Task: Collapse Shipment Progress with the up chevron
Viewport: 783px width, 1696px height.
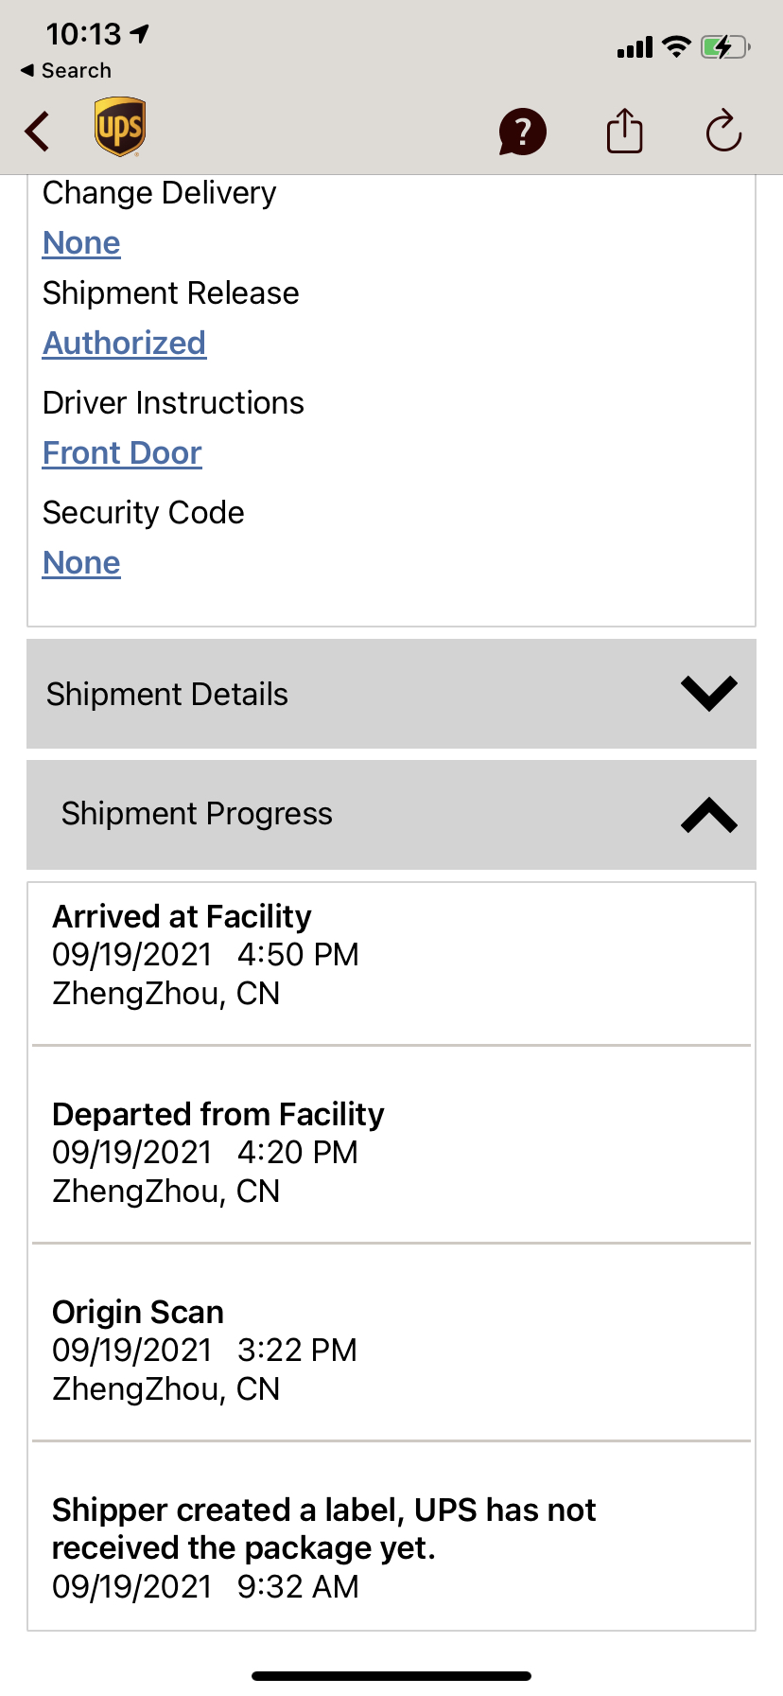Action: coord(708,815)
